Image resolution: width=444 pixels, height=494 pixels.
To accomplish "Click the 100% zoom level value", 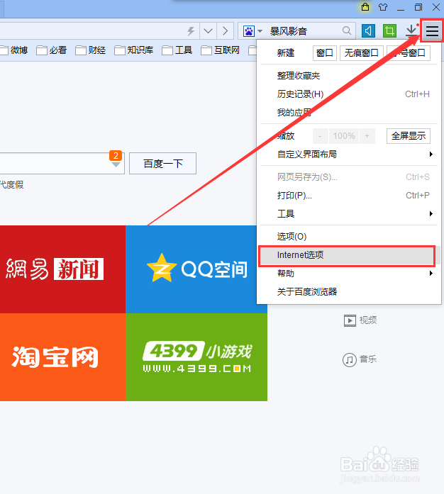I will [344, 136].
